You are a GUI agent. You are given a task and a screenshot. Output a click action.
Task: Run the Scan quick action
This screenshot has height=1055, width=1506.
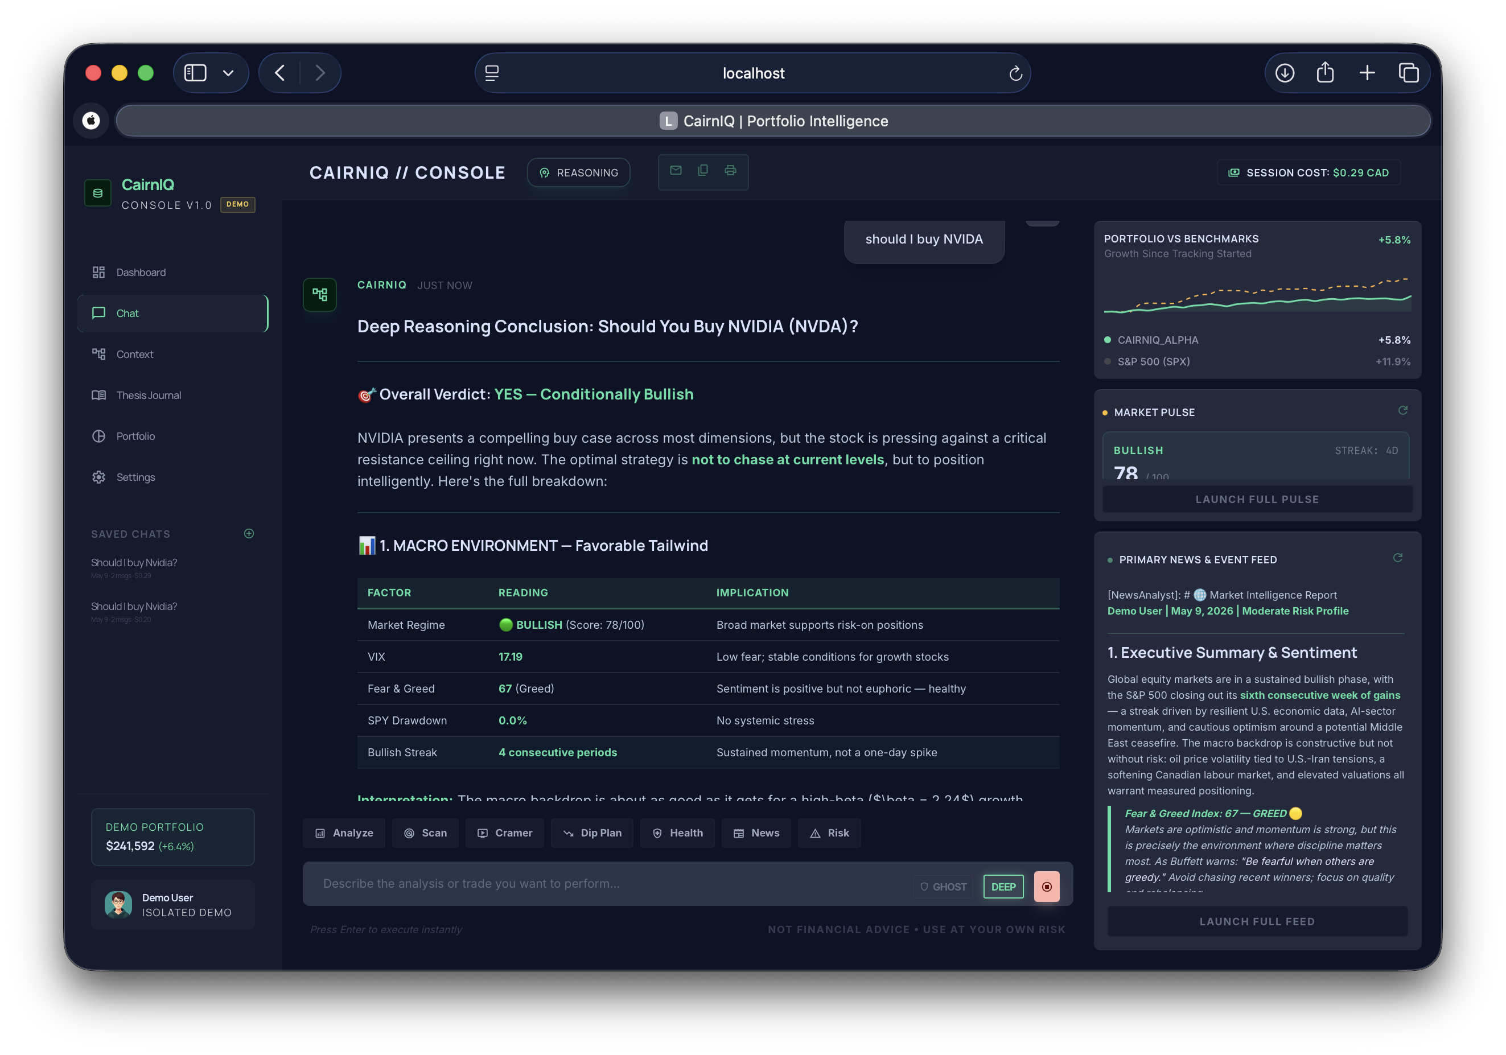tap(426, 833)
